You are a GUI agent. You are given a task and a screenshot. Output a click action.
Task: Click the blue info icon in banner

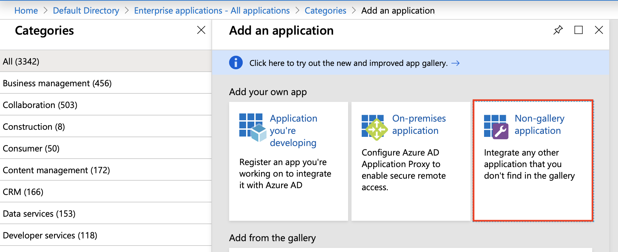[x=236, y=63]
